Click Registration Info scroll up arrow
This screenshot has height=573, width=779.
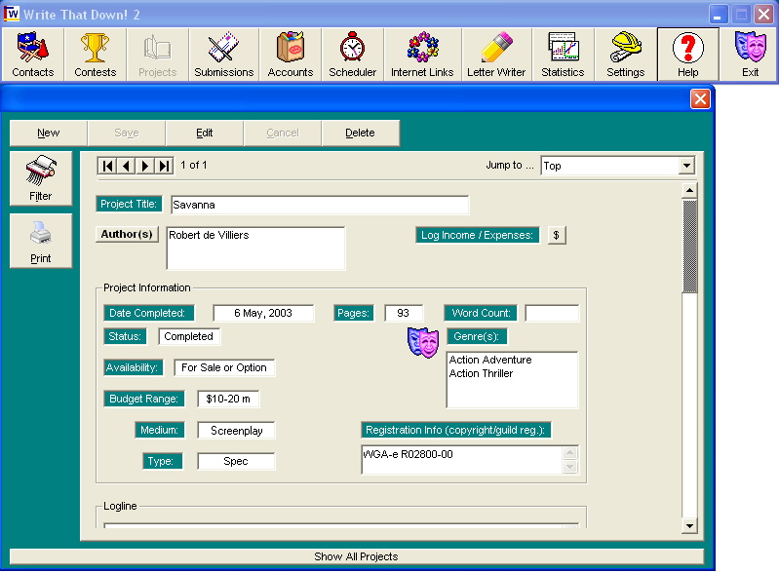pyautogui.click(x=569, y=453)
